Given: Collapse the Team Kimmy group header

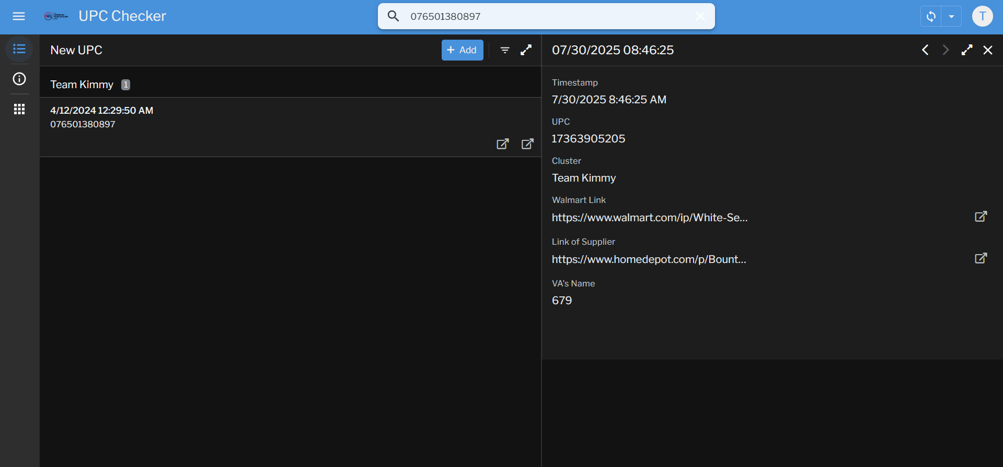Looking at the screenshot, I should point(291,85).
